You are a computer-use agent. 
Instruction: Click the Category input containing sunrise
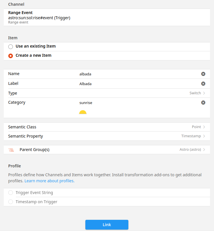click(138, 103)
